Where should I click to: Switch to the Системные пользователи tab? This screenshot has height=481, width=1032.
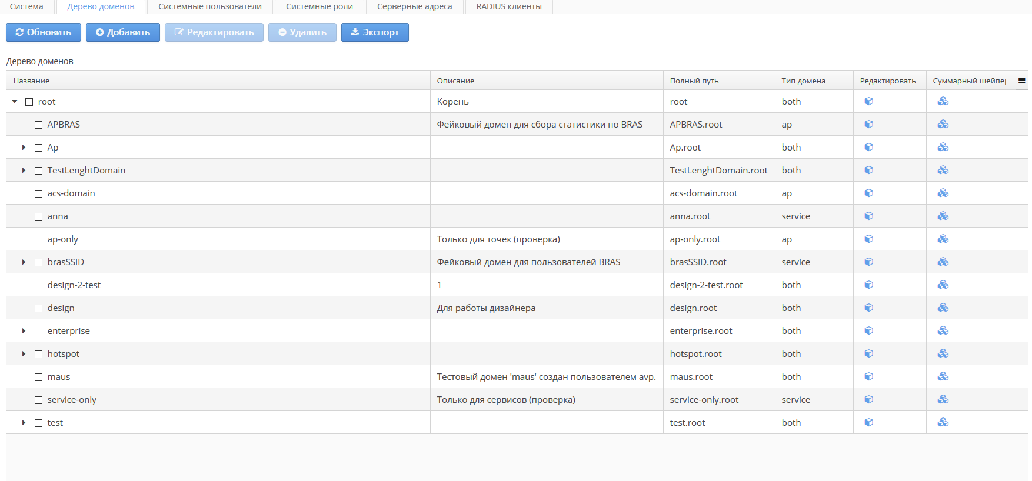210,6
